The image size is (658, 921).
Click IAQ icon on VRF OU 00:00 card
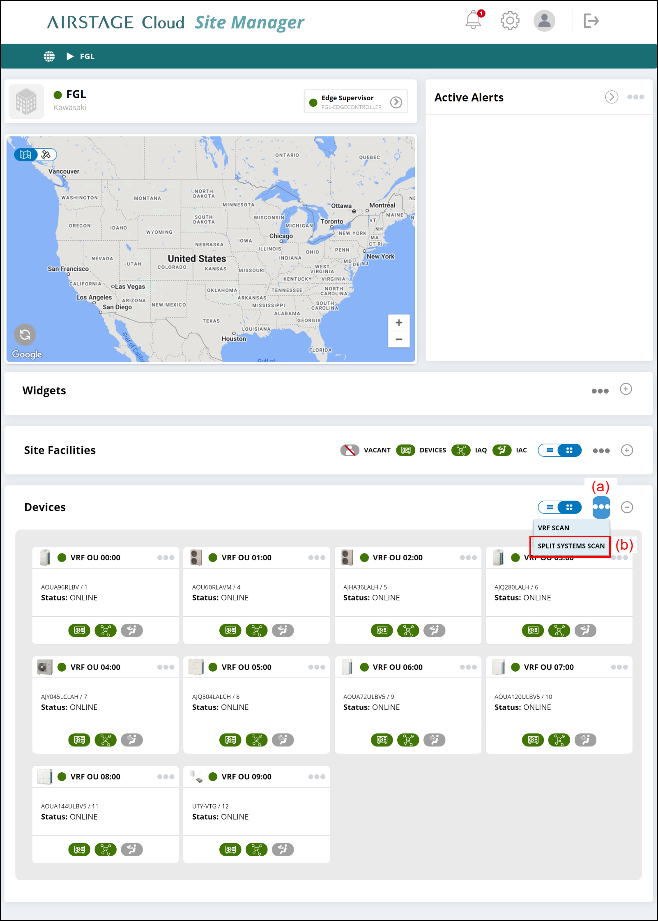point(106,630)
